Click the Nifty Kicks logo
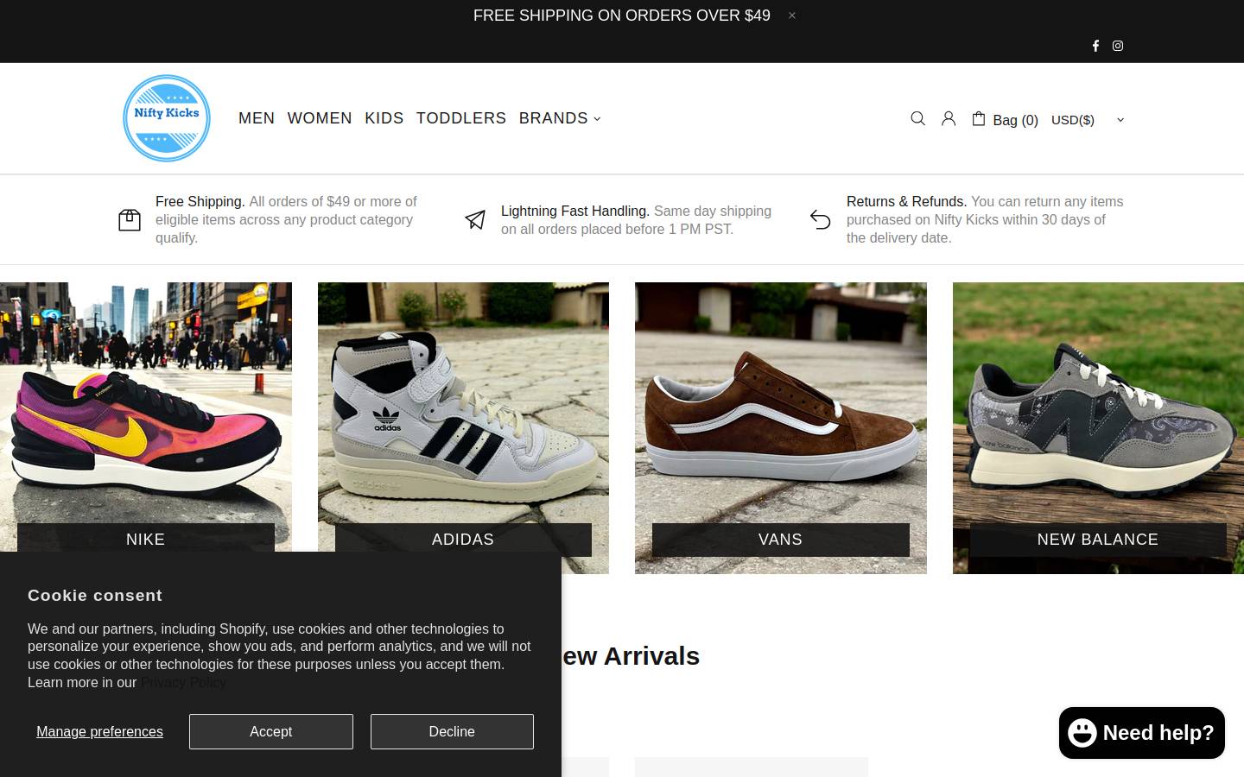1244x777 pixels. (167, 118)
